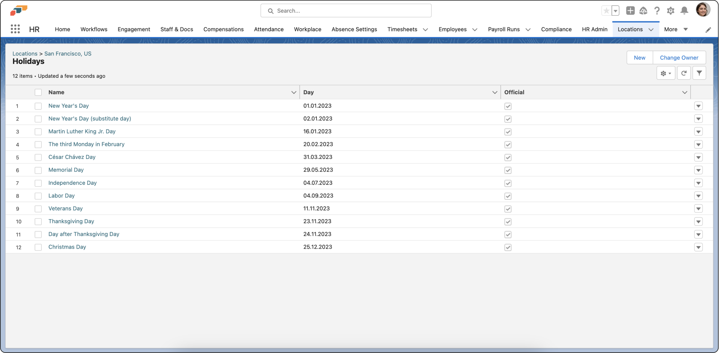The width and height of the screenshot is (719, 353).
Task: Expand the Timesheets tab dropdown chevron
Action: click(x=425, y=30)
